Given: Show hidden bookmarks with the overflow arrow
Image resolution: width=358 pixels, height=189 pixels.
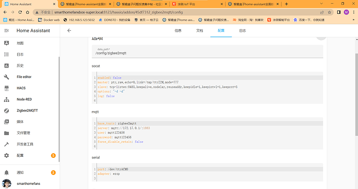Looking at the screenshot, I should point(354,20).
